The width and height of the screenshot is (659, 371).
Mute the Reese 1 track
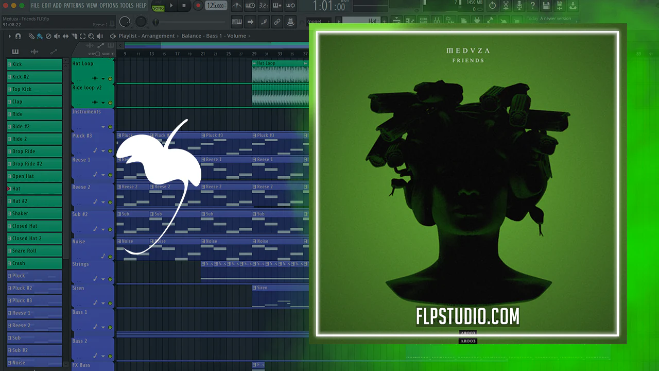coord(110,175)
